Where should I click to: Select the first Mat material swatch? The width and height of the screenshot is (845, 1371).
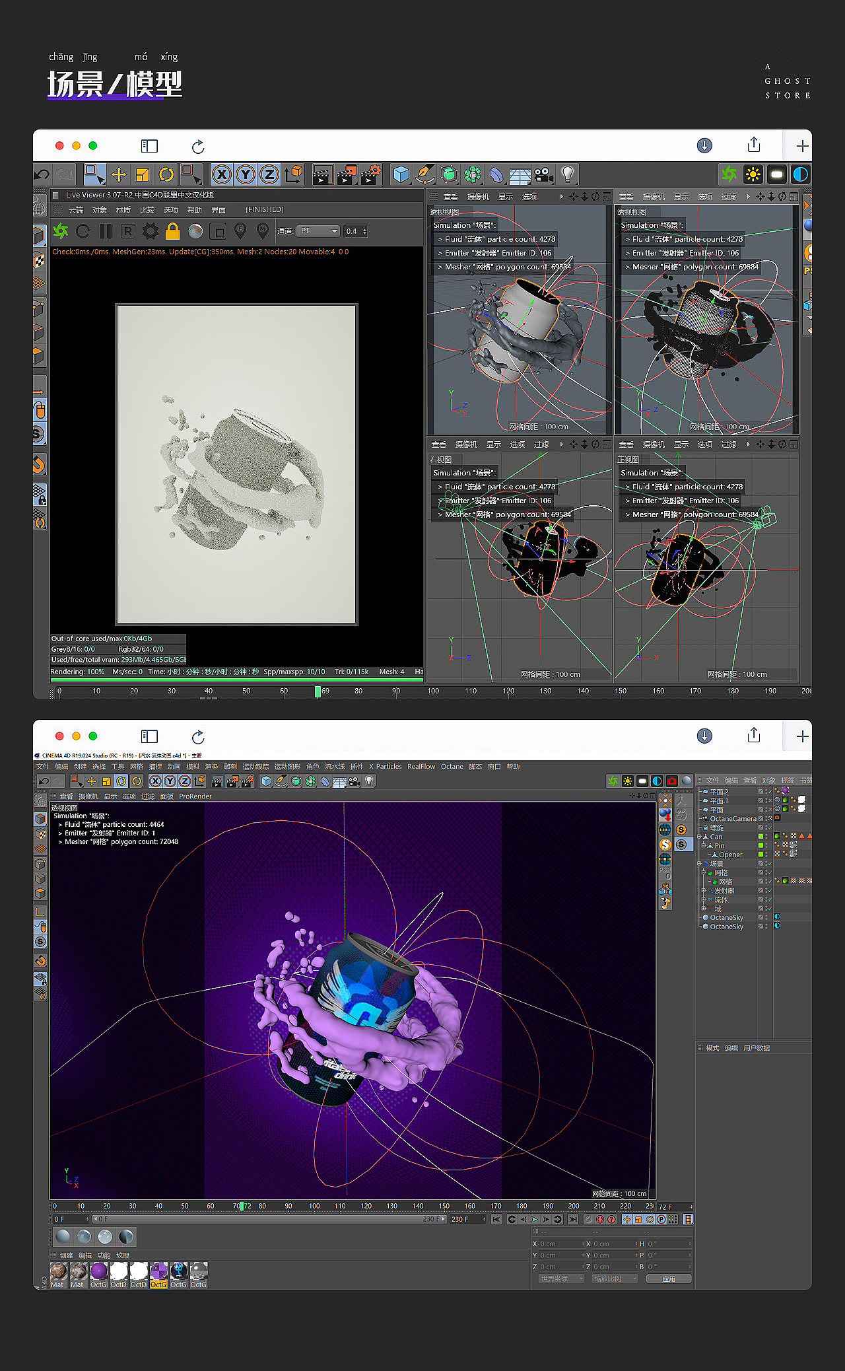coord(58,1275)
